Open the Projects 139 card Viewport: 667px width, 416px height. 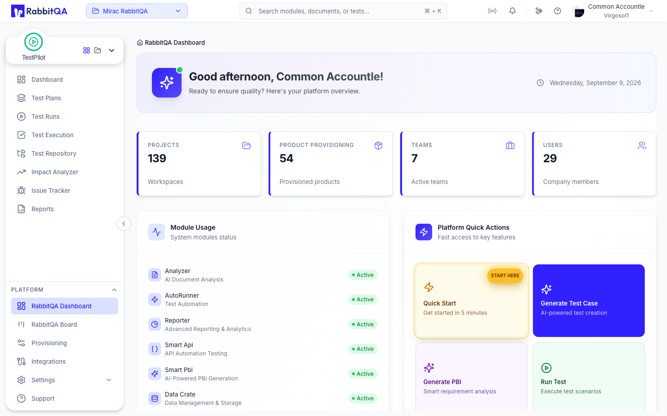[x=199, y=164]
